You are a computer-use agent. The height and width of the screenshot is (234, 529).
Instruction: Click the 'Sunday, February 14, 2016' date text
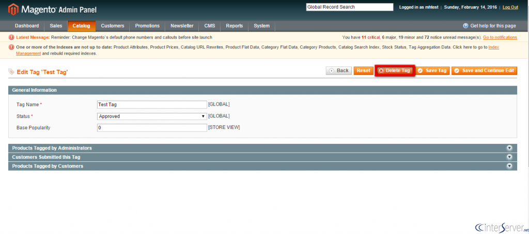[471, 7]
